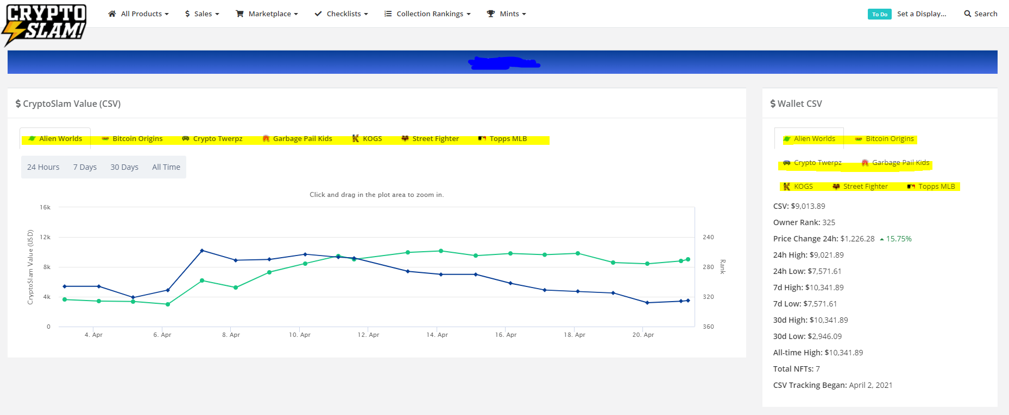Viewport: 1009px width, 415px height.
Task: Click the KOGS icon in CSV chart tabs
Action: point(356,138)
